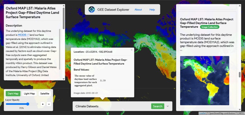Open the Oxford MAP LST preview thumbnail
Viewport: 245px width, 115px height.
pyautogui.click(x=205, y=81)
